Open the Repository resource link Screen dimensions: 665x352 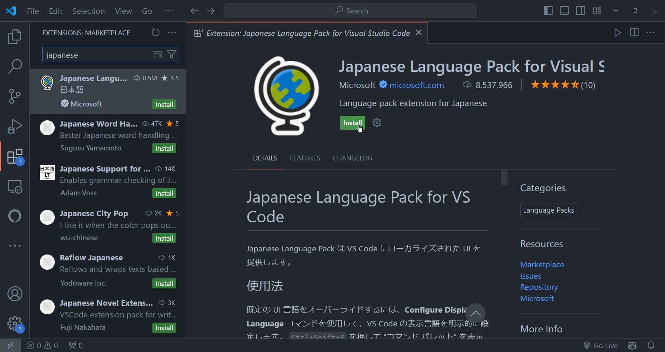point(539,287)
